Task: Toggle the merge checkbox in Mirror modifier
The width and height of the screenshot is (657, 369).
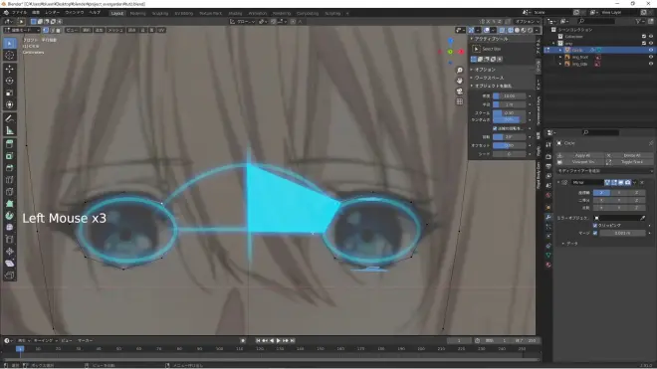Action: click(595, 233)
